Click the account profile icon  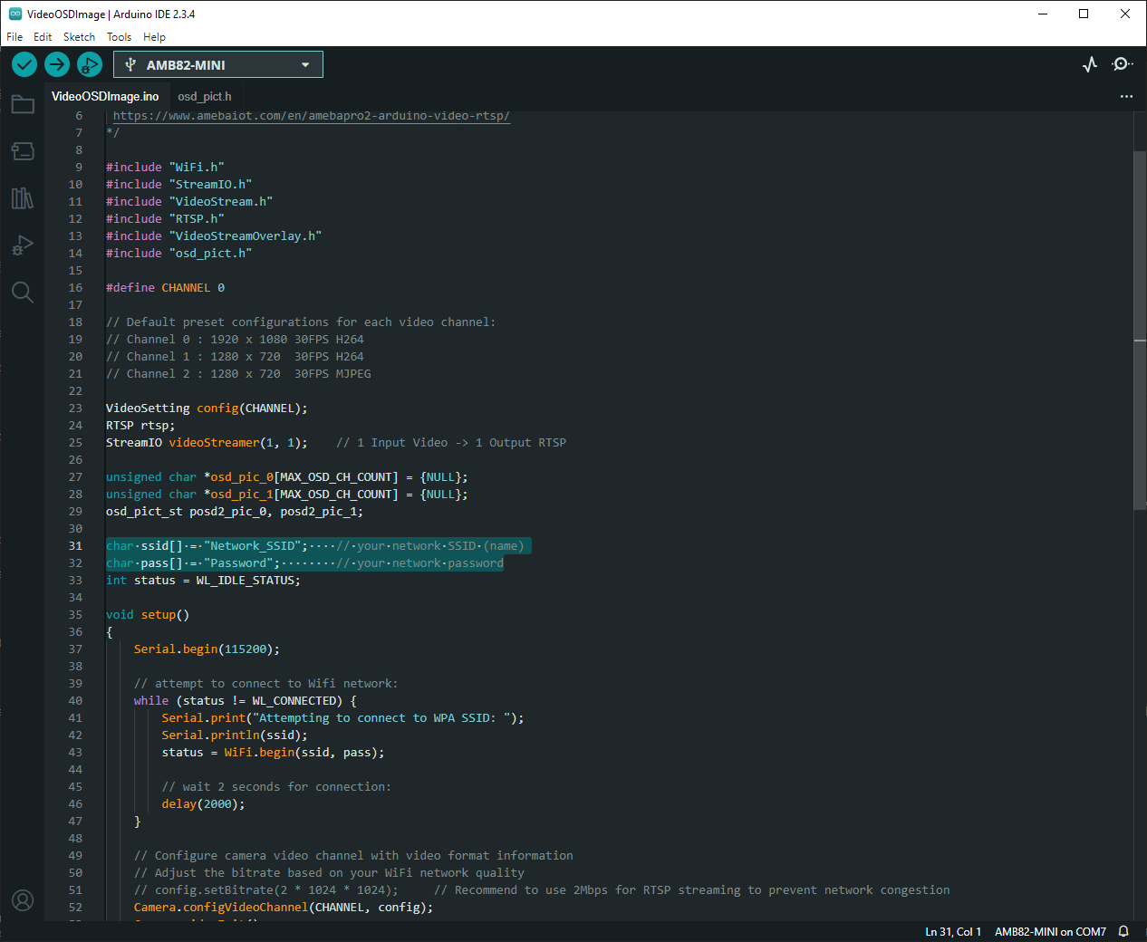pyautogui.click(x=23, y=900)
